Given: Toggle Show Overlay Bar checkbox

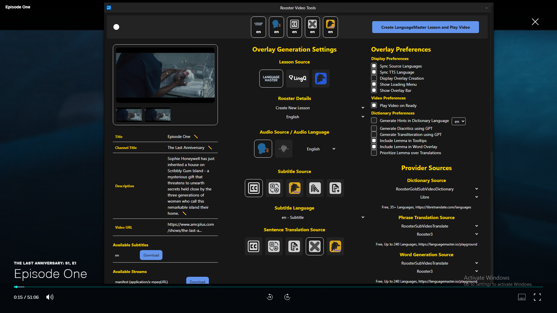Looking at the screenshot, I should coord(374,90).
